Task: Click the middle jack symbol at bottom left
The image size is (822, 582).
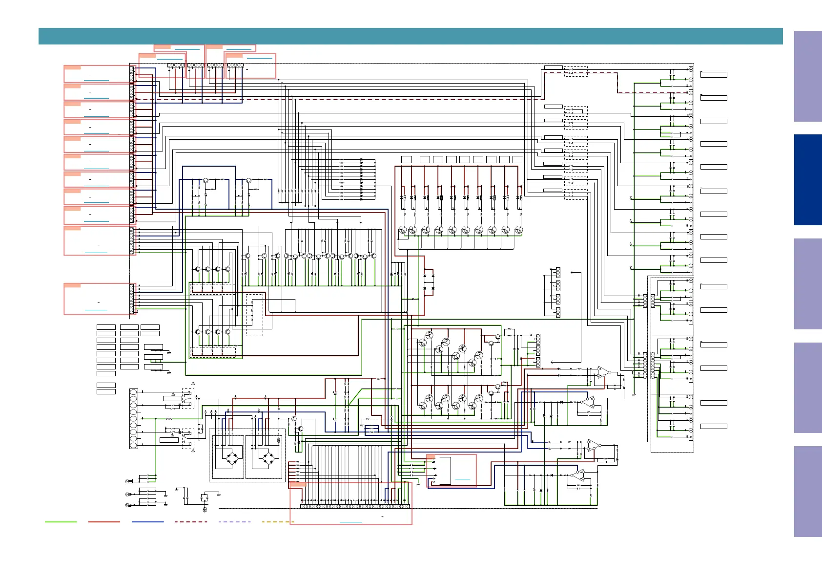Action: [x=129, y=494]
